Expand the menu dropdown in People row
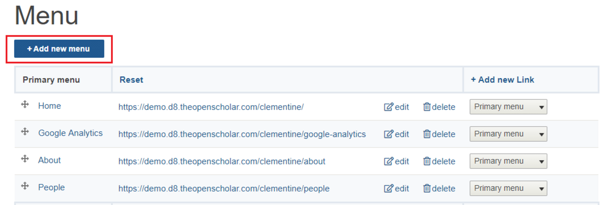The width and height of the screenshot is (604, 205). pyautogui.click(x=508, y=189)
